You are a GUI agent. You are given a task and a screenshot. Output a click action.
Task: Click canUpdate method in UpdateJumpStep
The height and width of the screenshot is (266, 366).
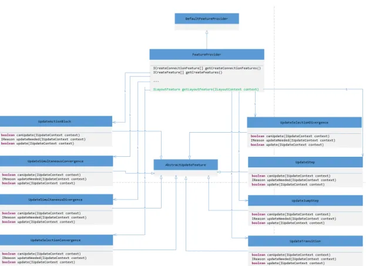coord(291,214)
